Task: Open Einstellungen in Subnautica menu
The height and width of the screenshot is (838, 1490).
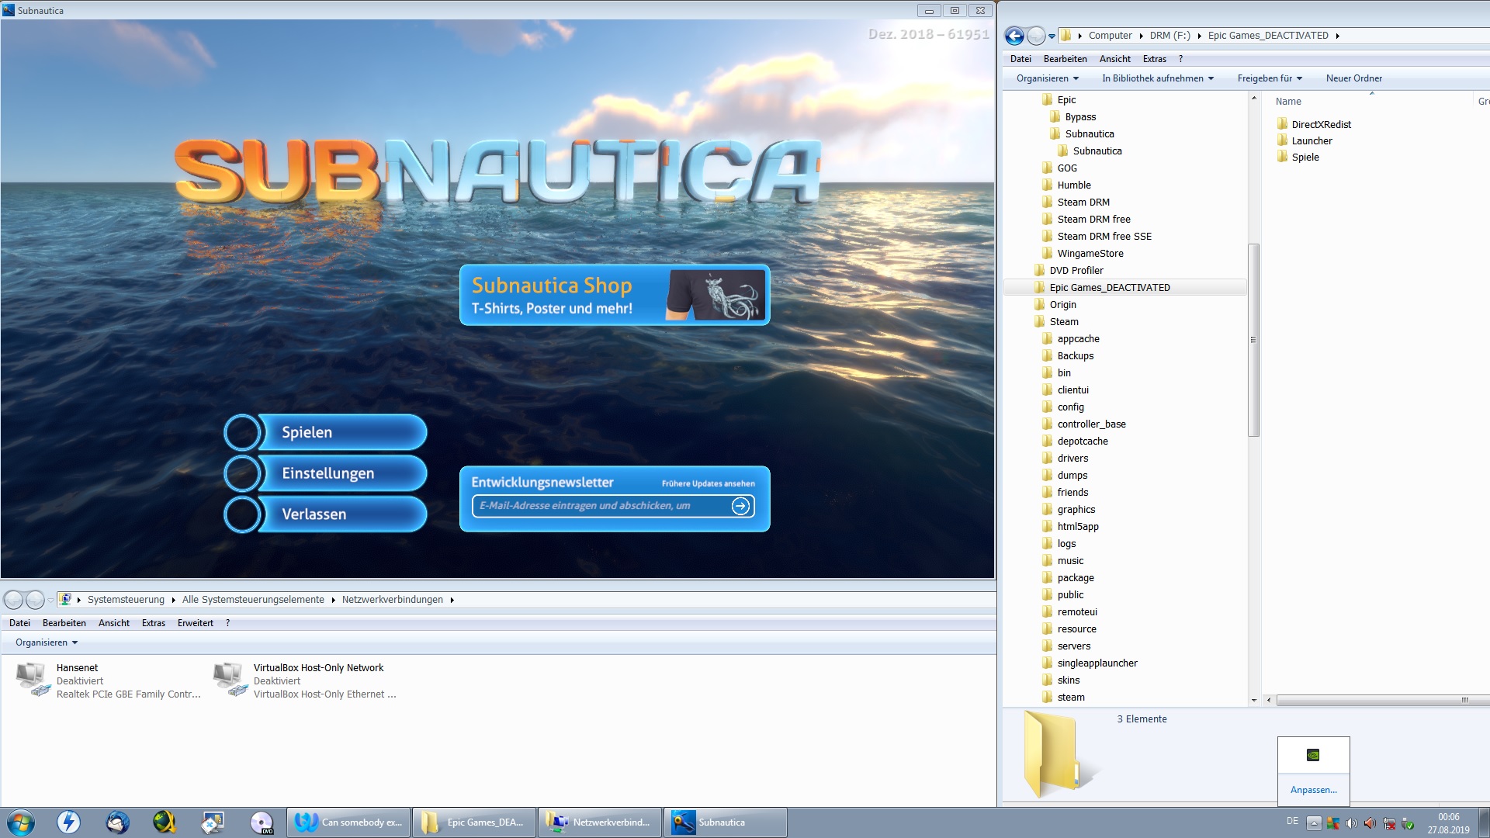Action: (x=326, y=473)
